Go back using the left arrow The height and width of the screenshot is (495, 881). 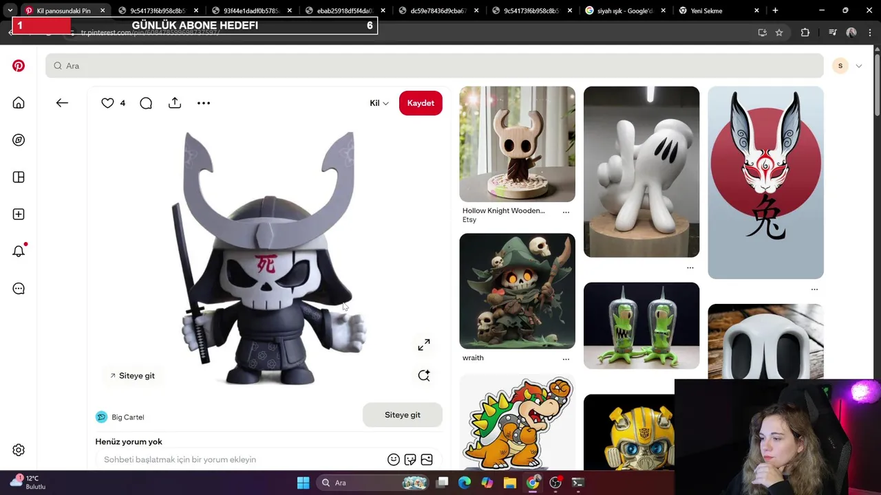(62, 103)
